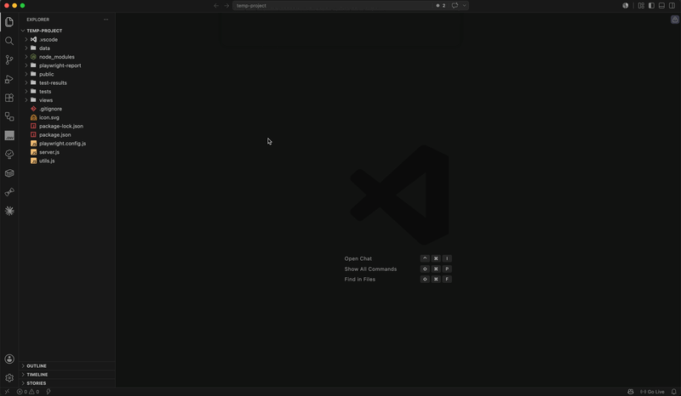
Task: Open the .env extension icon in activity bar
Action: tap(9, 136)
